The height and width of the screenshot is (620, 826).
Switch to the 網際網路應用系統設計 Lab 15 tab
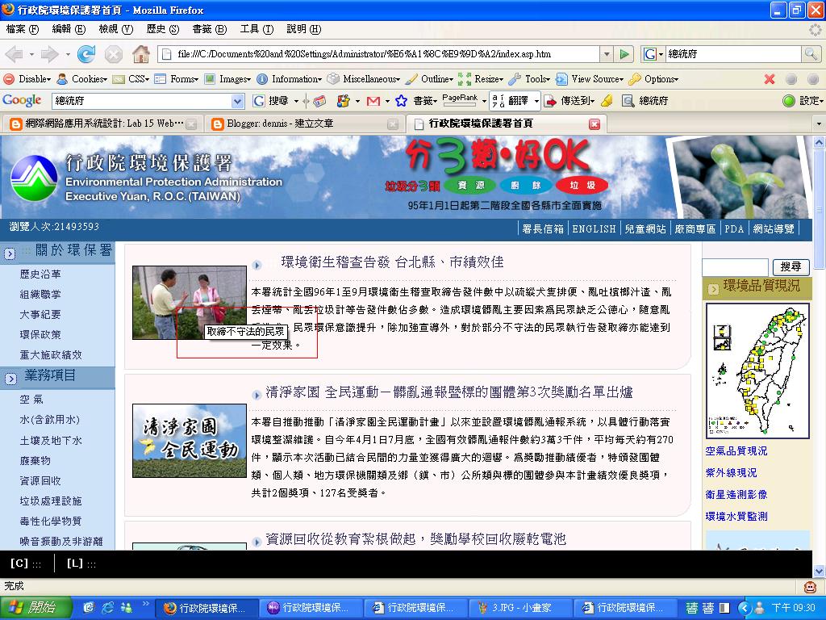[103, 124]
